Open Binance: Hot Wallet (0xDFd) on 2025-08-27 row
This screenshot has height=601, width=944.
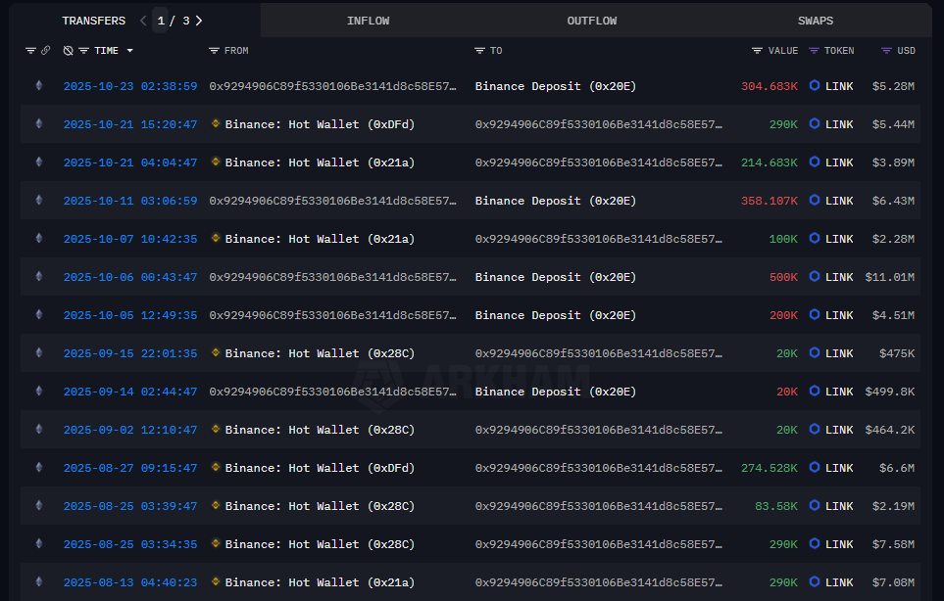click(x=320, y=468)
